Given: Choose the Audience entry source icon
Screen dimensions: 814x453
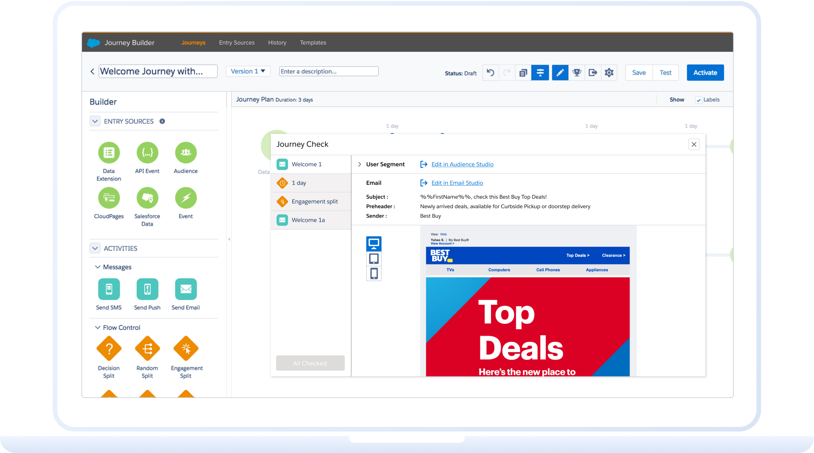Looking at the screenshot, I should pos(186,153).
